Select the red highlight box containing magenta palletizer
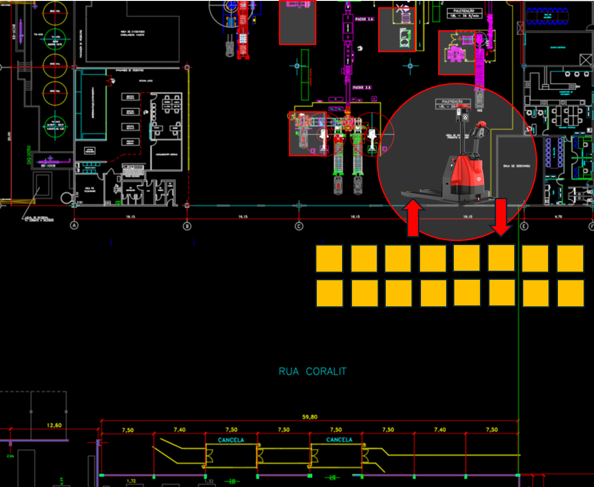Viewport: 594px width, 487px height. click(x=457, y=53)
